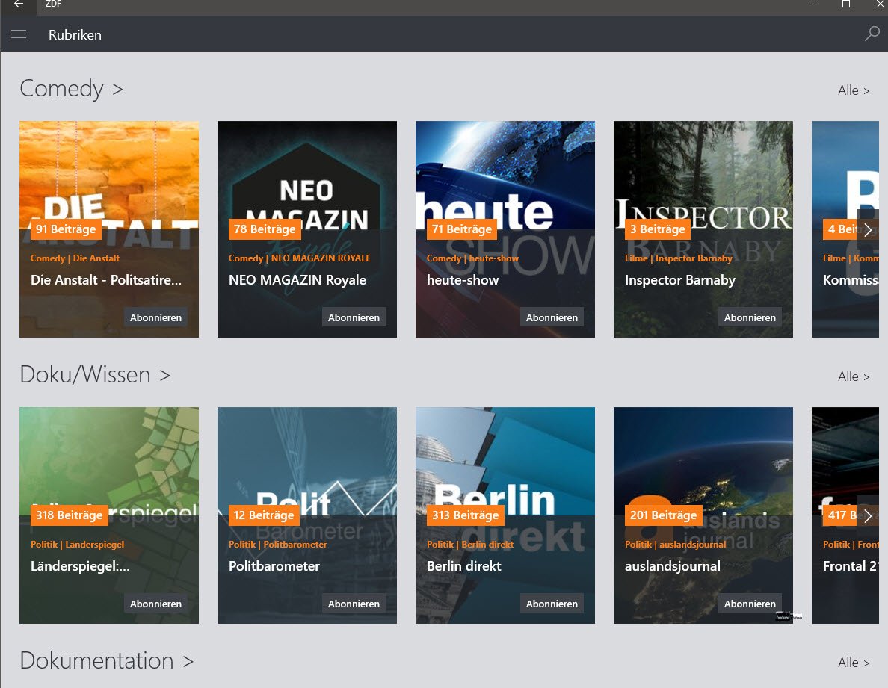Click the '78 Beiträge' badge

click(265, 229)
